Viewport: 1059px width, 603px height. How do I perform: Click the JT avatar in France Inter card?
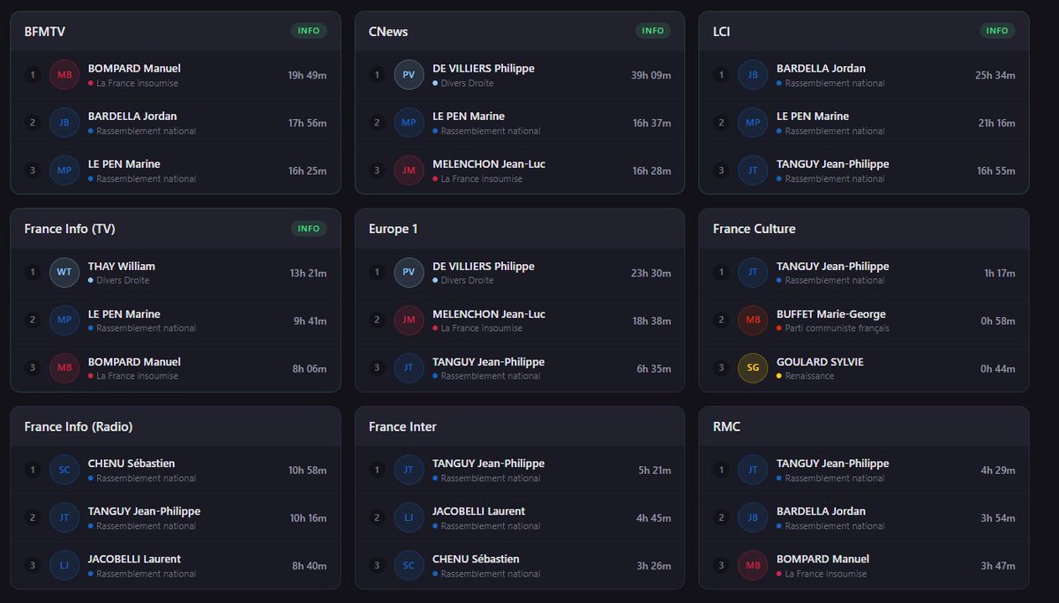[x=409, y=470]
